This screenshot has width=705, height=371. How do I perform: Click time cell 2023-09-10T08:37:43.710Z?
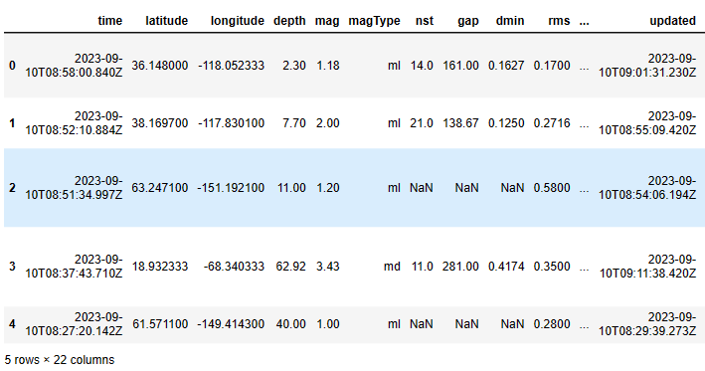pos(74,267)
